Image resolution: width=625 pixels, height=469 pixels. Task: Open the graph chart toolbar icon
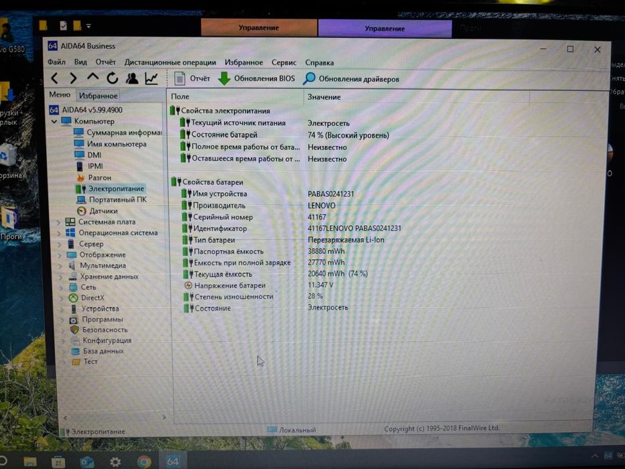coord(151,78)
